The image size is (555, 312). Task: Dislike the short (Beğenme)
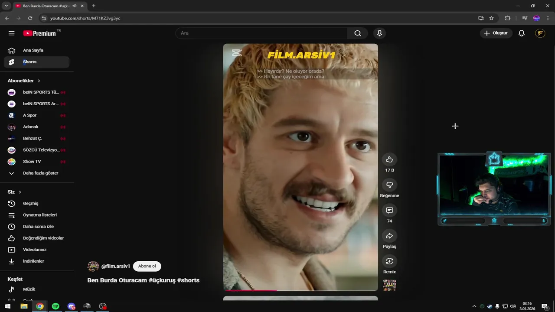point(389,185)
